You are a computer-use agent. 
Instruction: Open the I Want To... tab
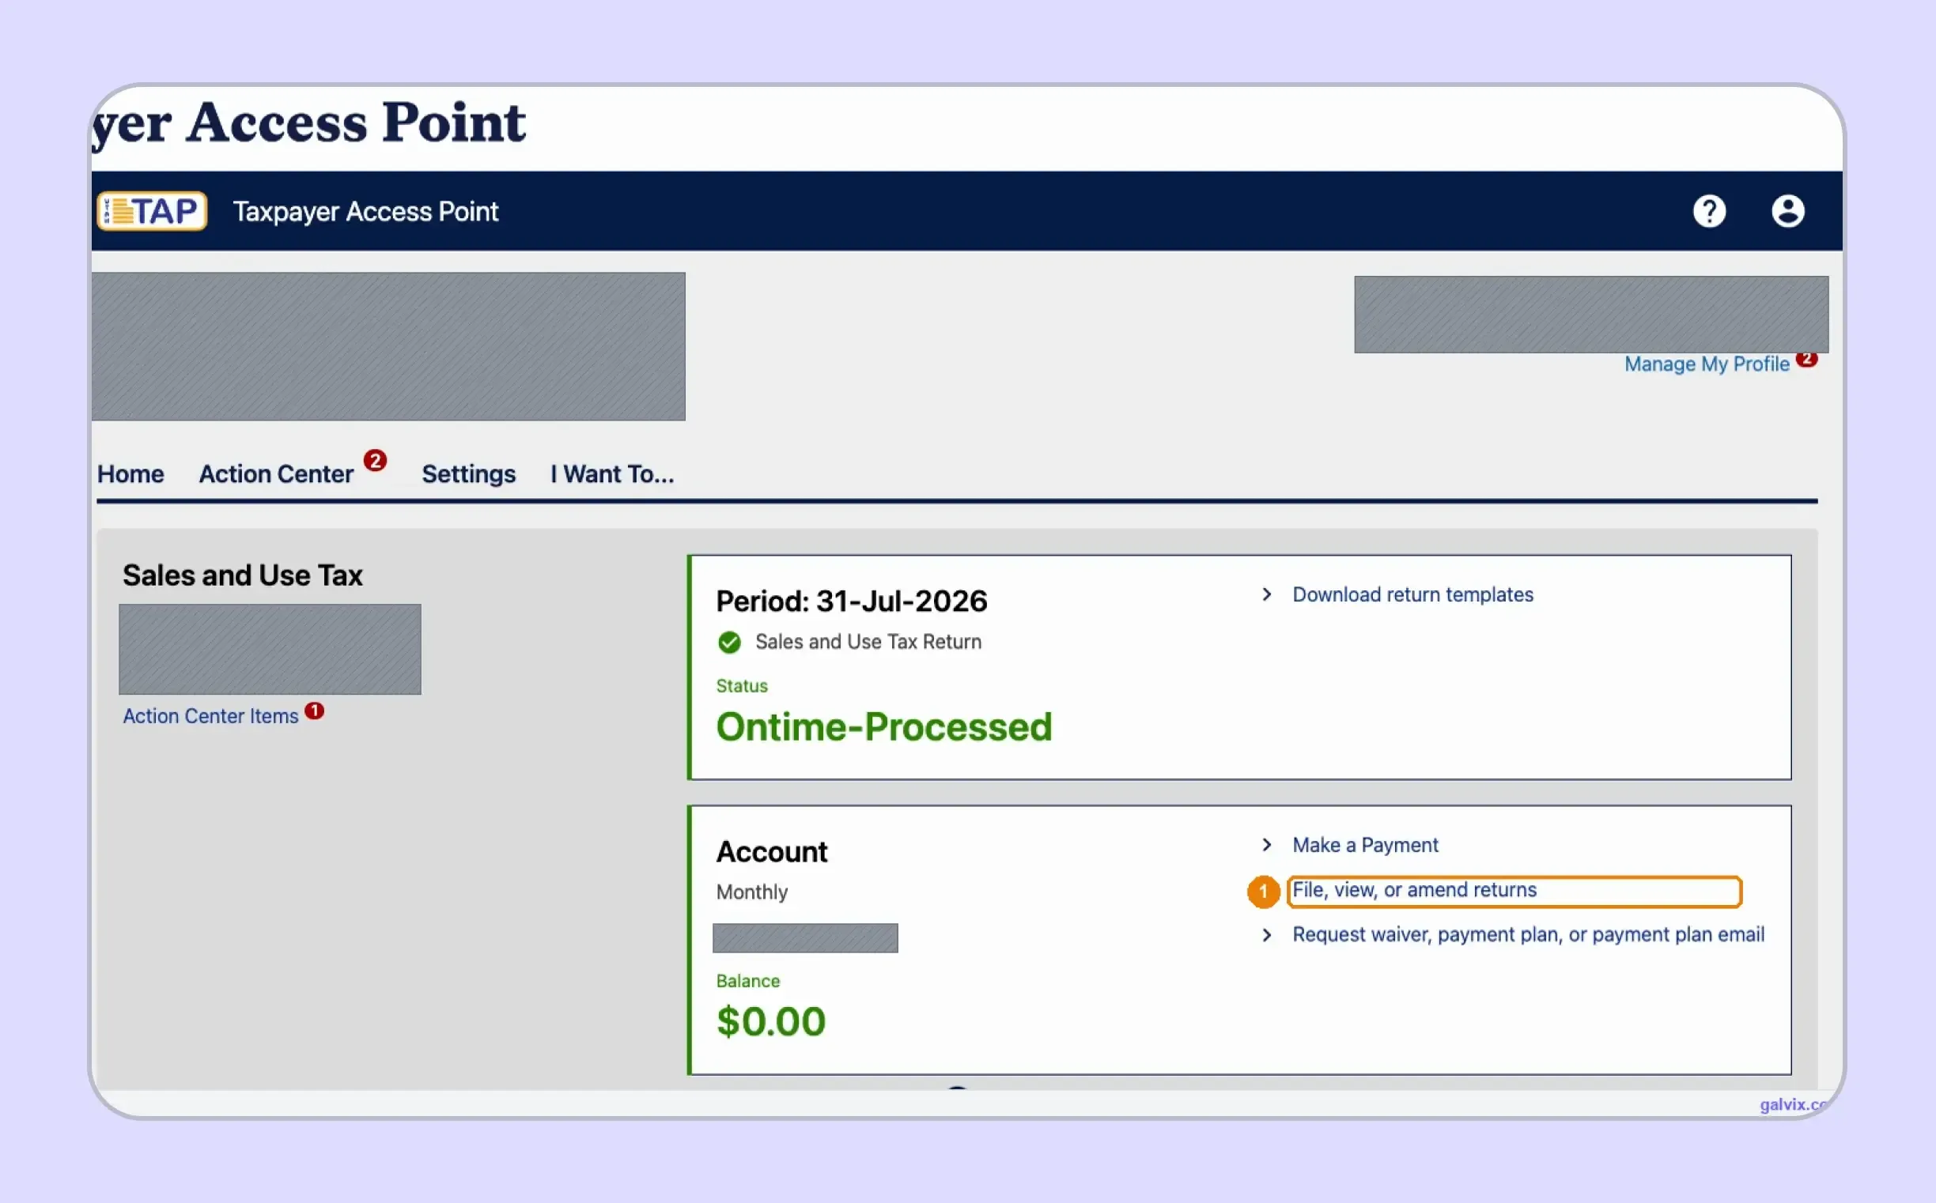[612, 474]
